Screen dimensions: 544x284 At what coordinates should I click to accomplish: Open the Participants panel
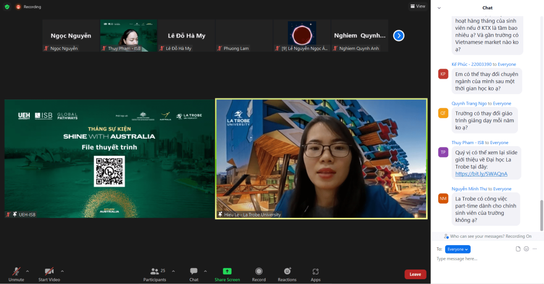[155, 273]
